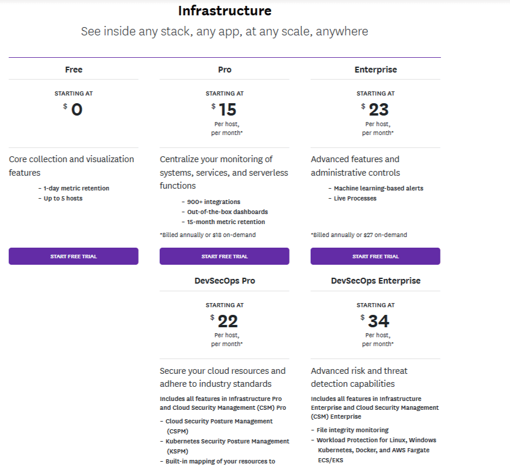
Task: Click the "Up to 5 hosts" feature
Action: pos(62,198)
